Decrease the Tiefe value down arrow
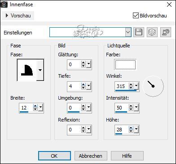Viewport: 176px width, 164px height. click(x=83, y=88)
